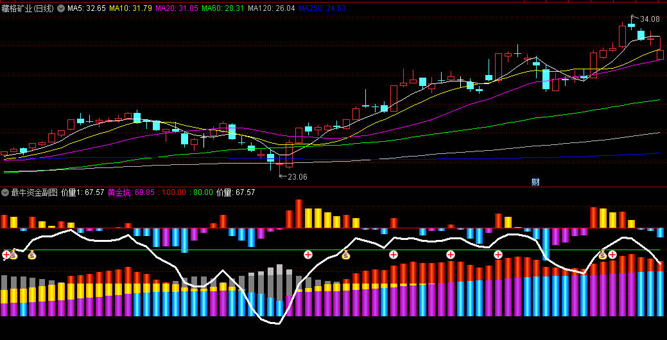Click the last money bag before the final plus marker
This screenshot has width=667, height=340.
(602, 255)
